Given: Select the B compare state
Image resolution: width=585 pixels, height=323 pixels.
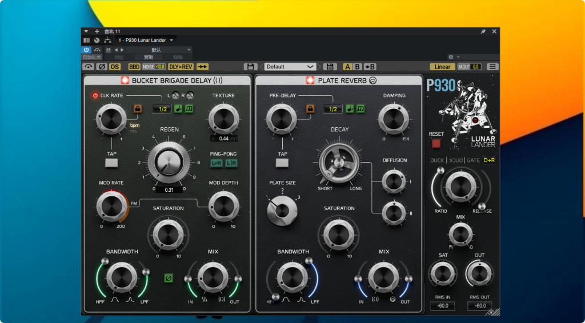Looking at the screenshot, I should [358, 67].
